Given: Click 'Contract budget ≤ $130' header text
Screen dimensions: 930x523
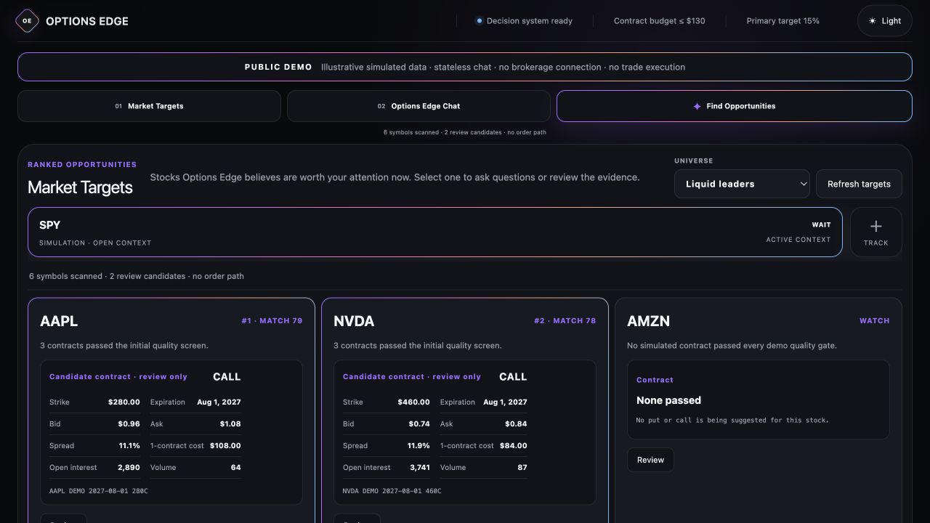Looking at the screenshot, I should 659,21.
